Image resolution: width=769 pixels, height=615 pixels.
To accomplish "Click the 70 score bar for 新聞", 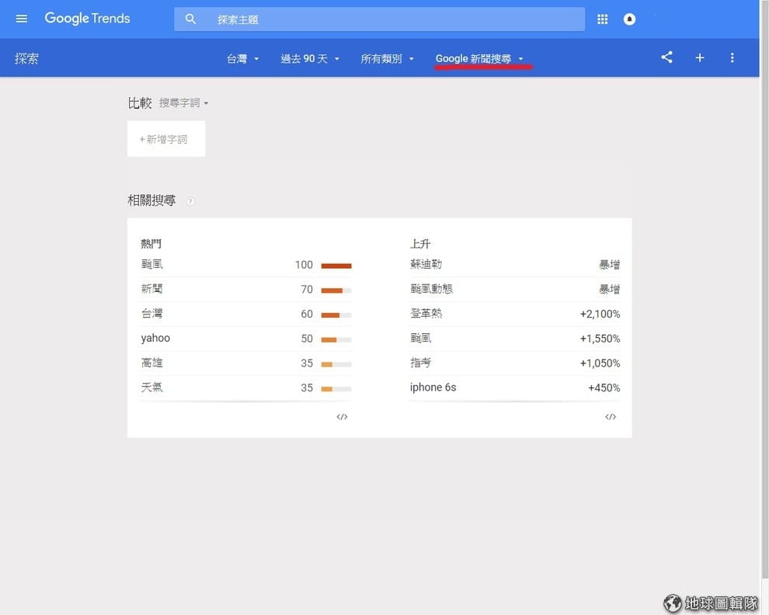I will [x=336, y=290].
